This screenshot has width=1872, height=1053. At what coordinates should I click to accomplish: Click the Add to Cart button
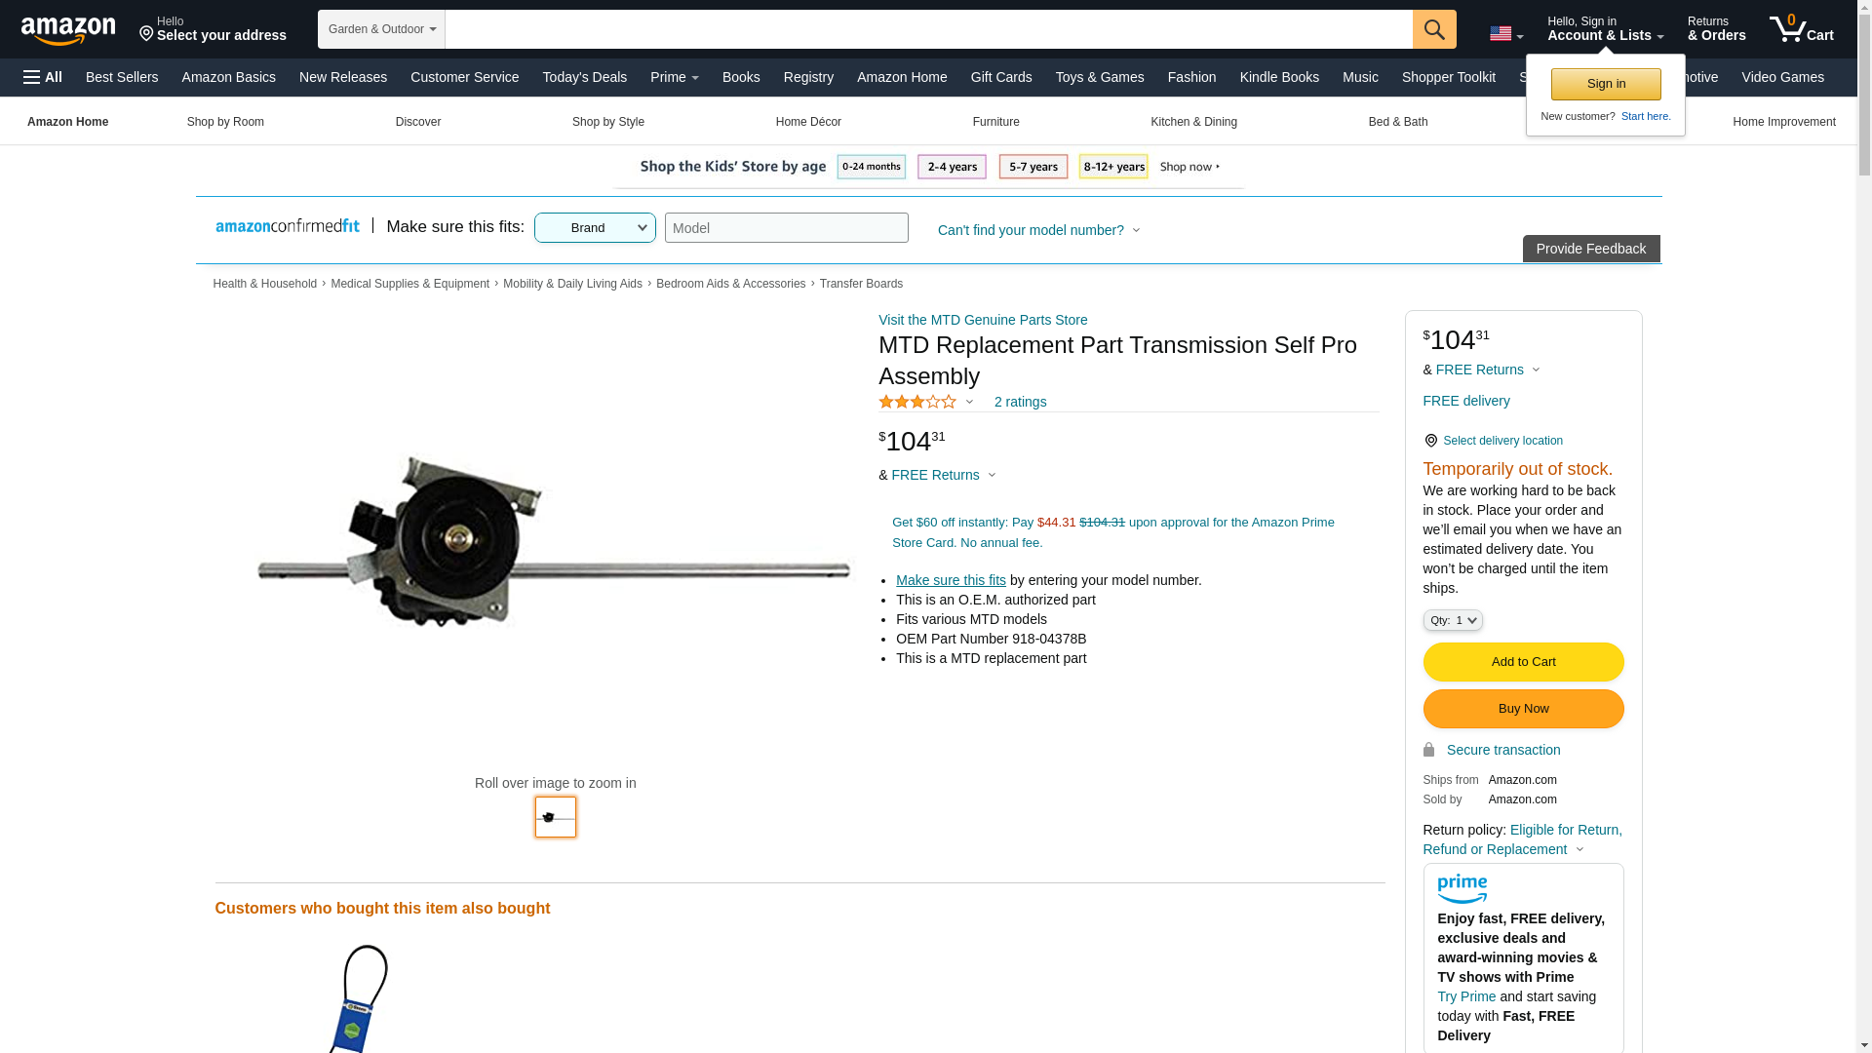tap(1523, 662)
